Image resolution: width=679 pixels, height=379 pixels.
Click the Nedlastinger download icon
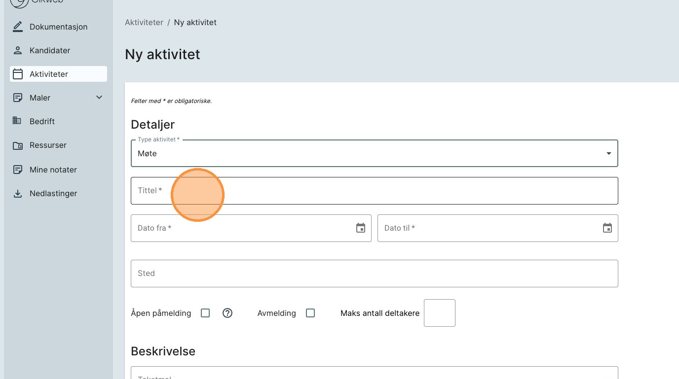click(x=18, y=194)
